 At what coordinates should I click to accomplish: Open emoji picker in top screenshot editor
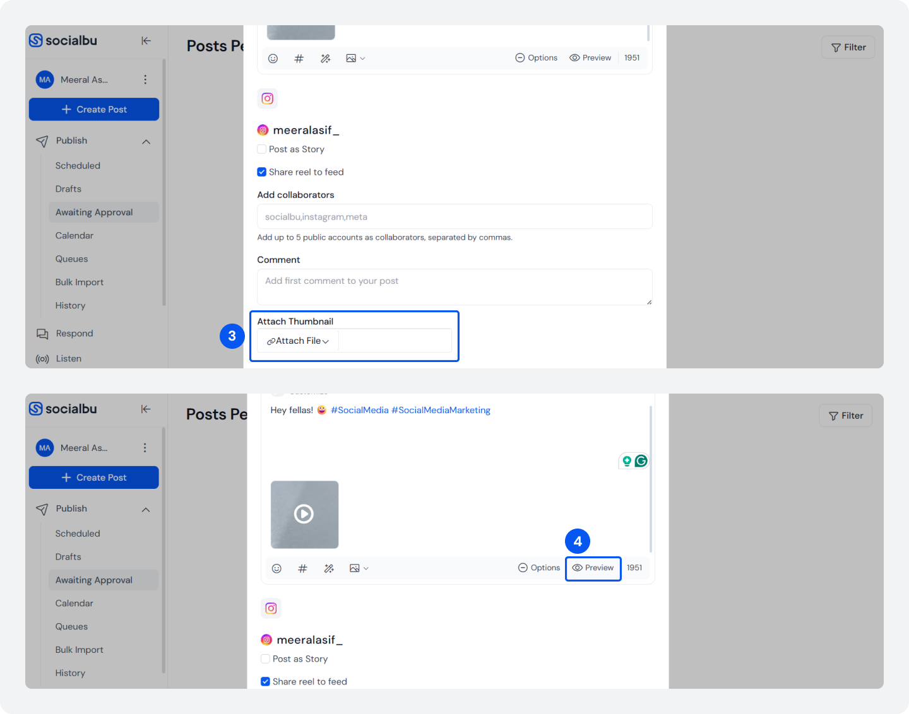[x=273, y=58]
